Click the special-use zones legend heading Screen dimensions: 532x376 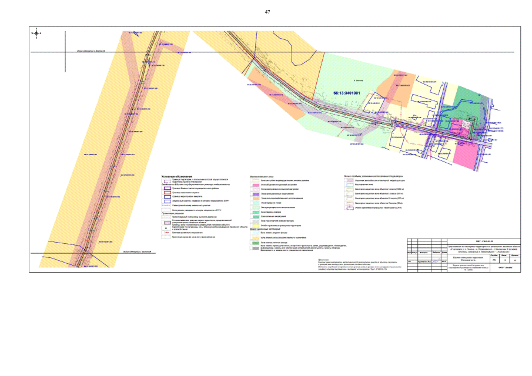point(373,176)
